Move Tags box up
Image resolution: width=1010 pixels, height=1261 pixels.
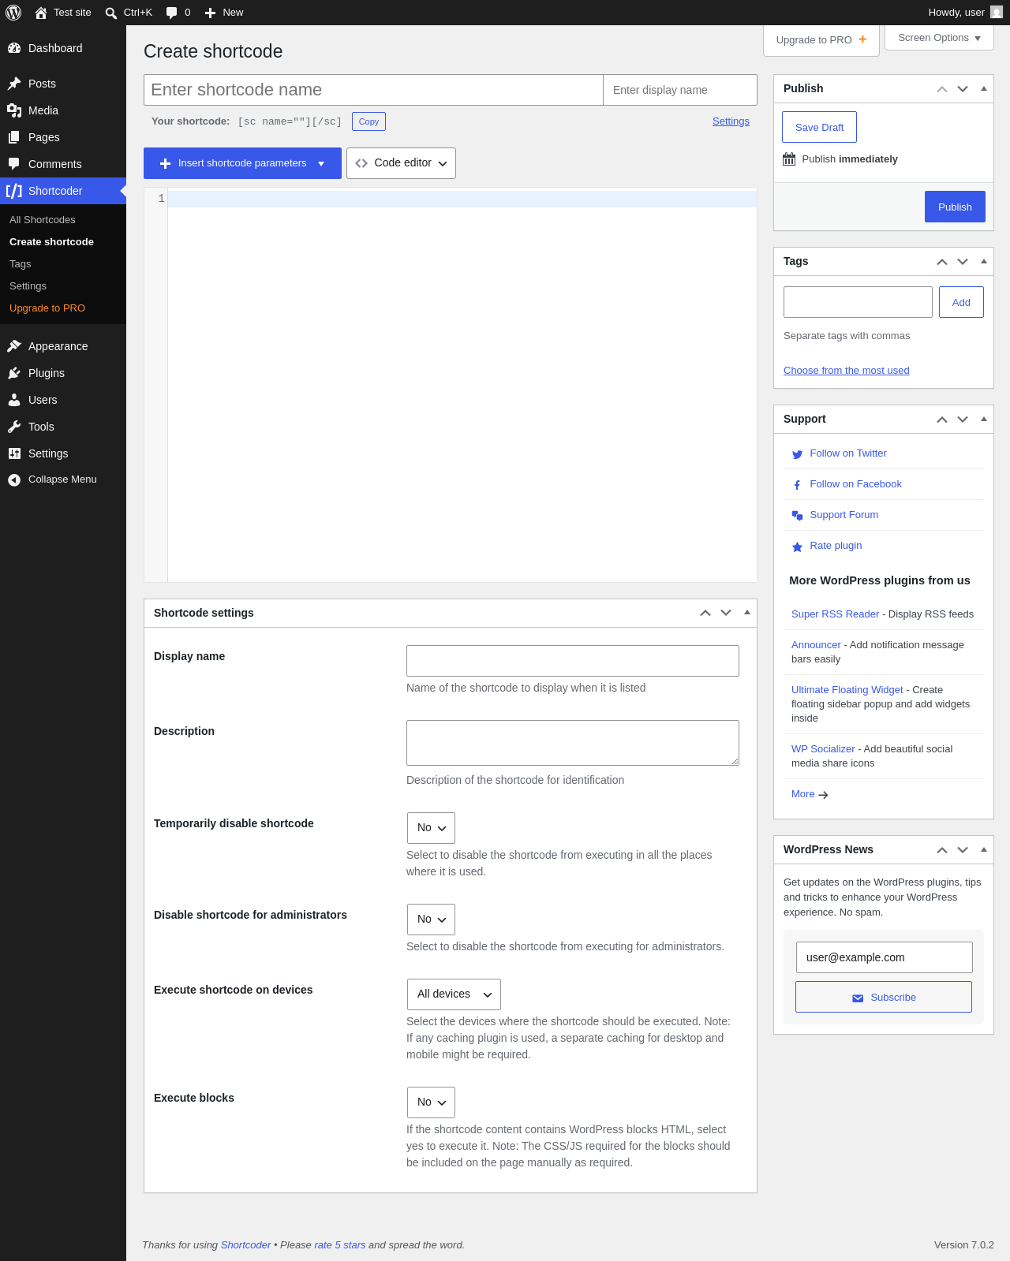pyautogui.click(x=942, y=262)
